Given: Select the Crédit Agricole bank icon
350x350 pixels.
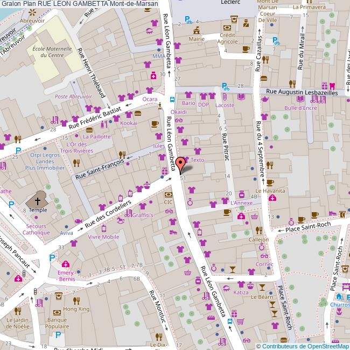Looking at the screenshot, I should pos(228,28).
